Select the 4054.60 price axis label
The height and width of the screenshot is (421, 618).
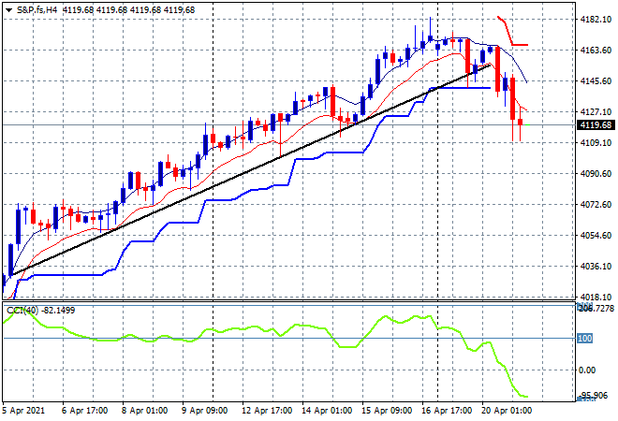tap(596, 235)
